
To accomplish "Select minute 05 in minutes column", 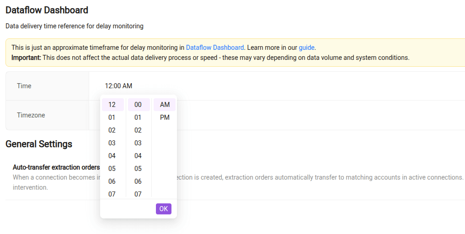I will pos(139,169).
